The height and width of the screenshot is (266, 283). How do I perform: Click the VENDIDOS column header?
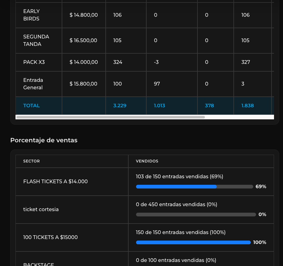tap(147, 161)
